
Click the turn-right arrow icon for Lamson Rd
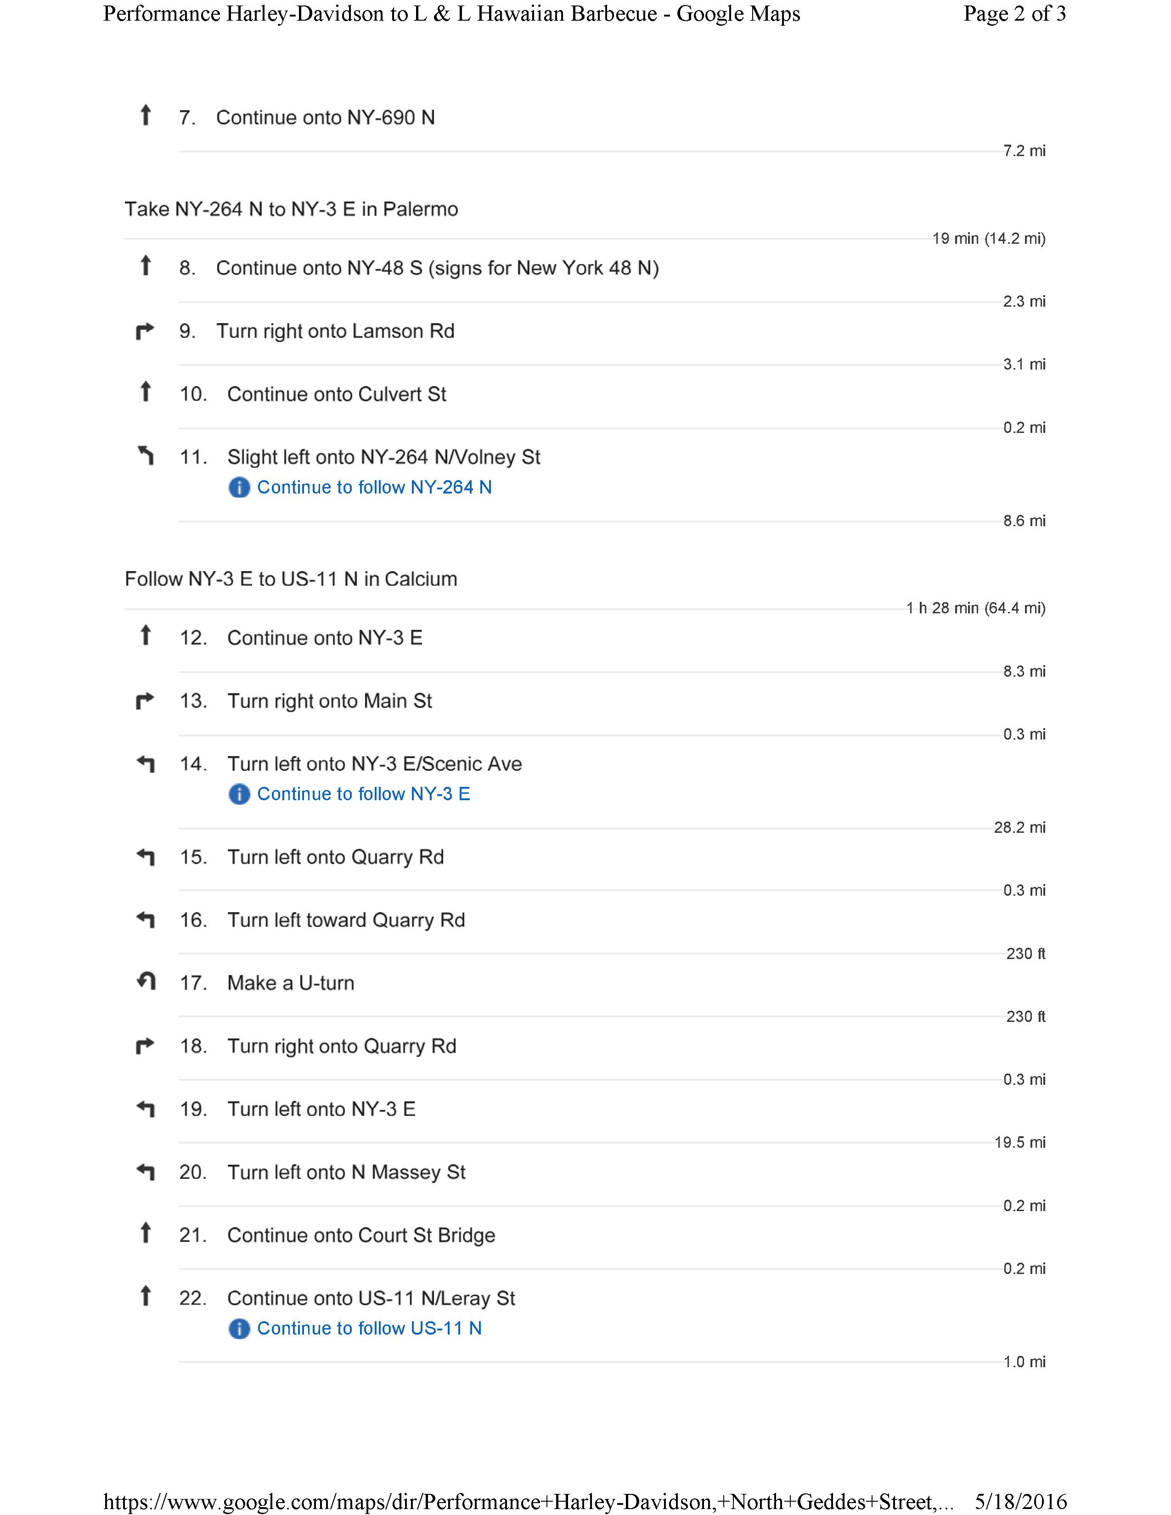pyautogui.click(x=144, y=331)
